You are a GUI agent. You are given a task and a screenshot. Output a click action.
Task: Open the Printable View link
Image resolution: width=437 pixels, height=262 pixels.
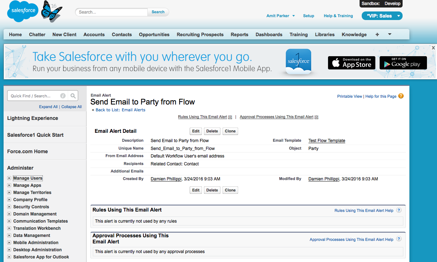pos(350,96)
